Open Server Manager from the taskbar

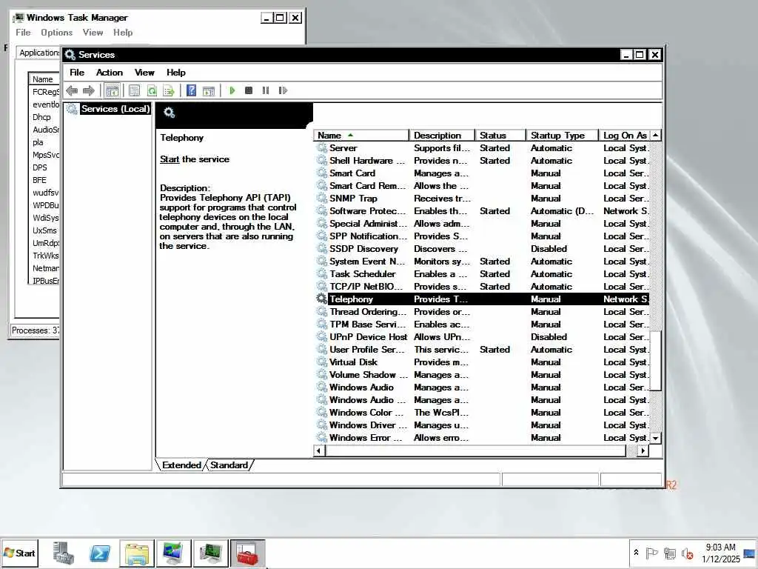[64, 553]
